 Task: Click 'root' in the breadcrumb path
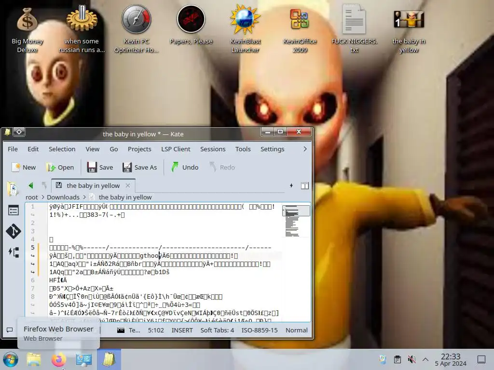[31, 197]
